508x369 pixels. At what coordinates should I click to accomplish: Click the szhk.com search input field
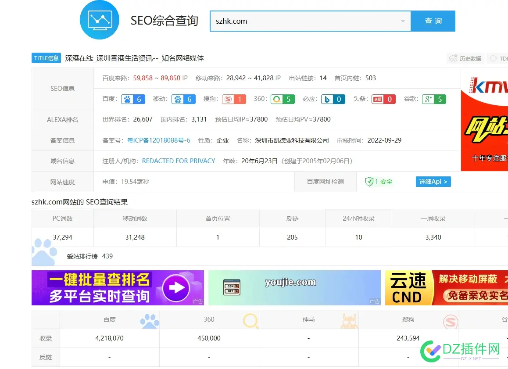[311, 21]
